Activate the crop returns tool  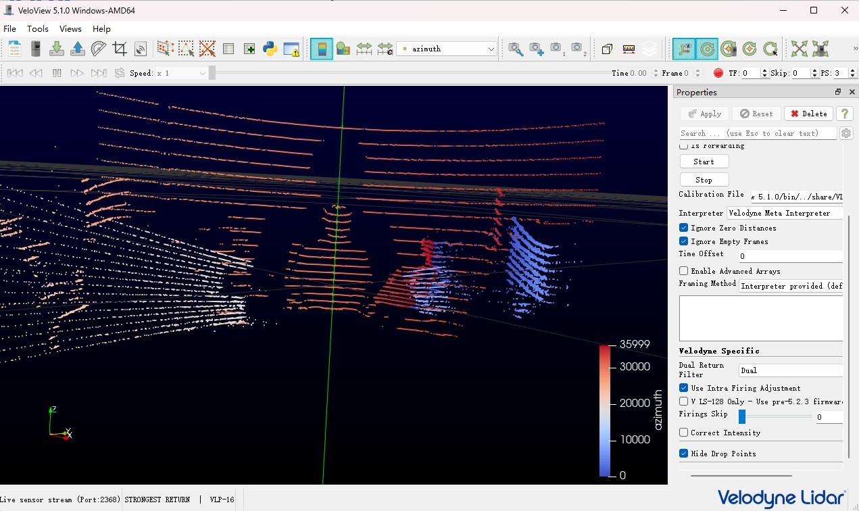click(120, 49)
